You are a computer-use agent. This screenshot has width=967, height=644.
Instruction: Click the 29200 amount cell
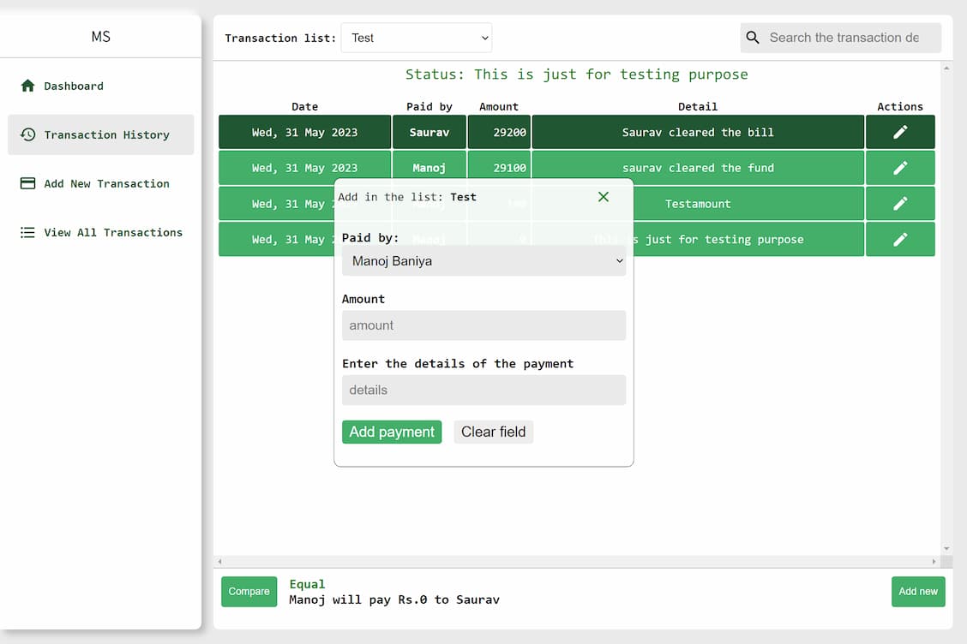pos(499,132)
